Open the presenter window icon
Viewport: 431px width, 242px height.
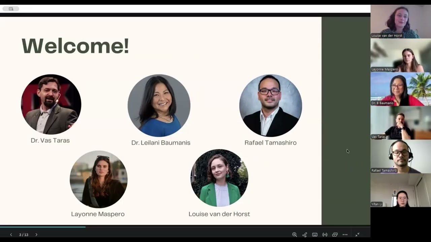coord(335,235)
